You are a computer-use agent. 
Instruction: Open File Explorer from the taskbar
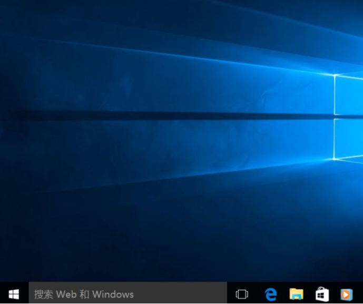click(296, 294)
